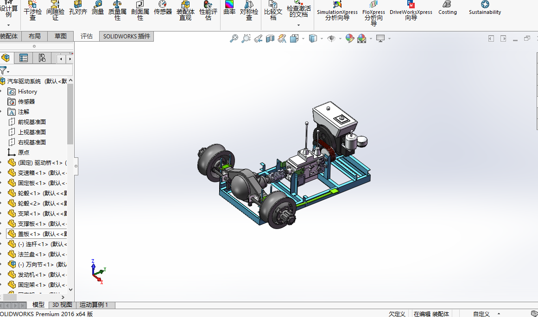The height and width of the screenshot is (317, 538).
Task: Open DriveWorksXpress 向导
Action: click(411, 10)
